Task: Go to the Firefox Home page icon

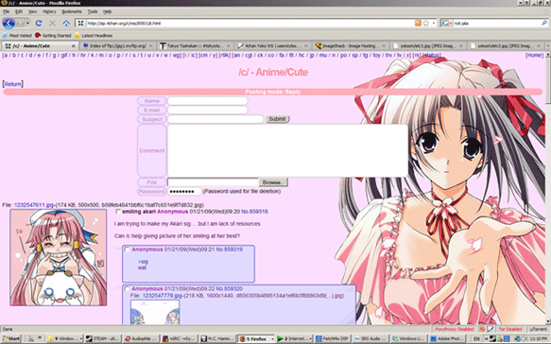Action: 66,24
